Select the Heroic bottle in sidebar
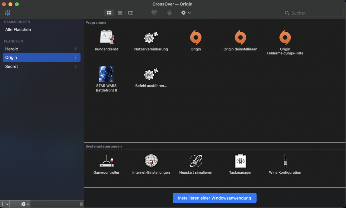Viewport: 346px width, 208px height. tap(12, 49)
